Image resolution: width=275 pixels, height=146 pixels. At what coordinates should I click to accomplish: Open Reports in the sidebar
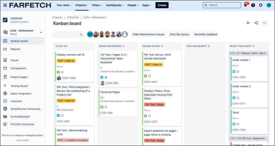click(x=15, y=49)
